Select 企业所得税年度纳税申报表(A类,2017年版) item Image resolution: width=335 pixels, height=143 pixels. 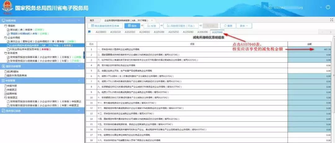pos(42,45)
